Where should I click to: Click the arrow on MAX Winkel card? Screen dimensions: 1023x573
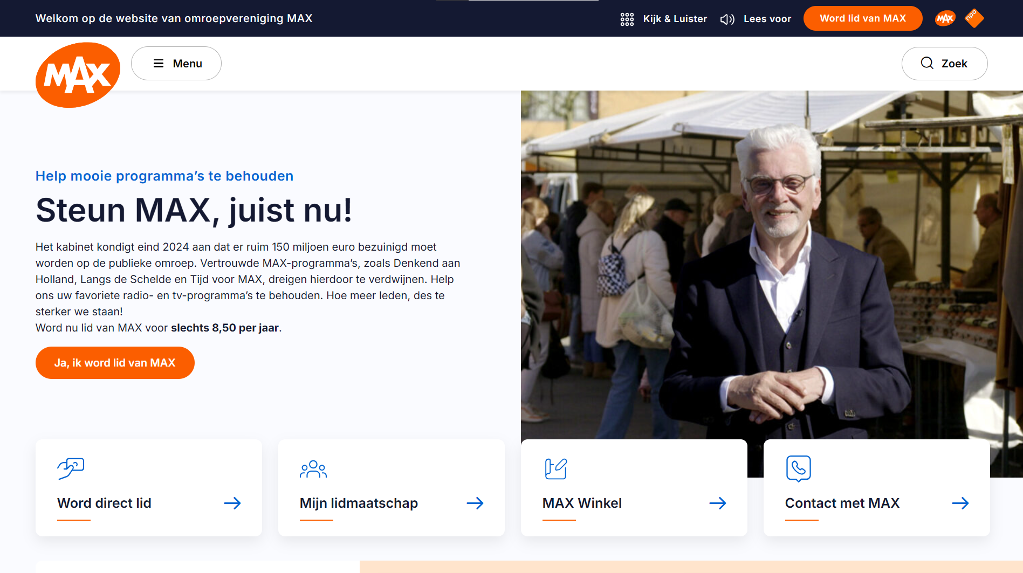[x=718, y=503]
